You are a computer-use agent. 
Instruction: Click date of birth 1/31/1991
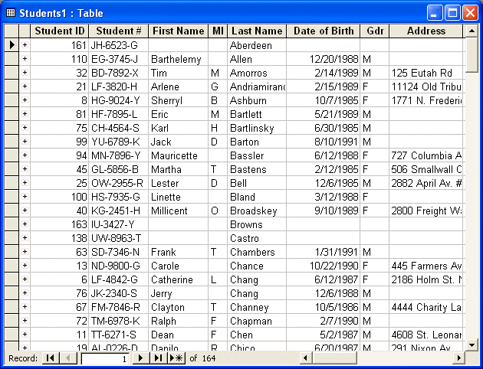point(324,252)
